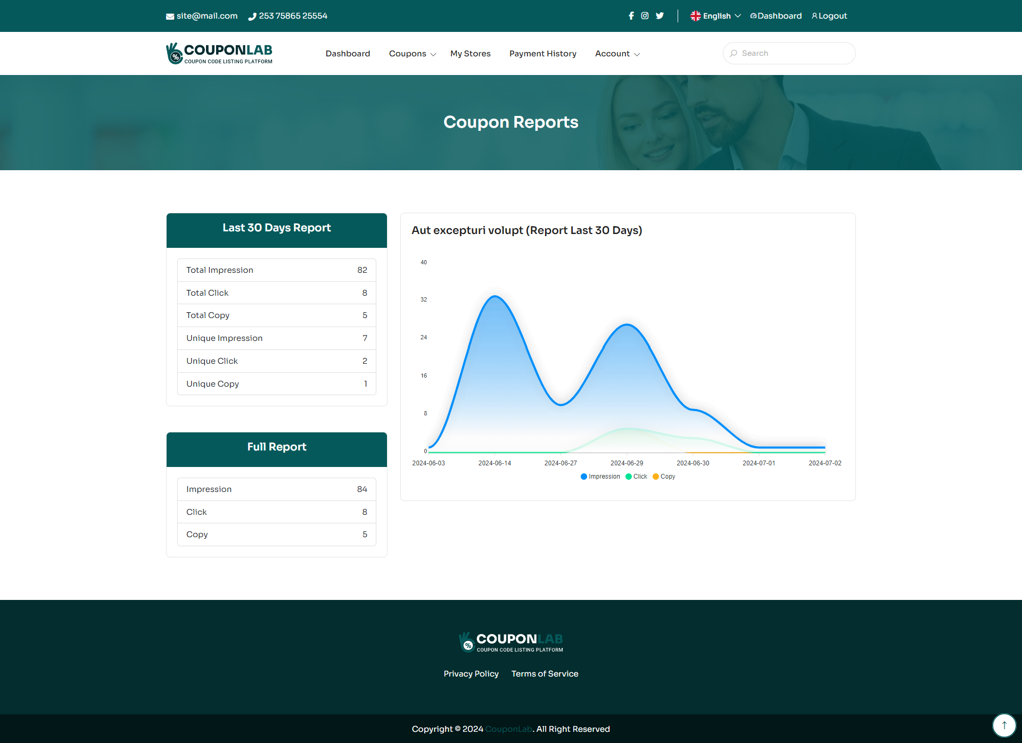Open the Privacy Policy footer link
Screen dimensions: 1022x743
coord(471,674)
